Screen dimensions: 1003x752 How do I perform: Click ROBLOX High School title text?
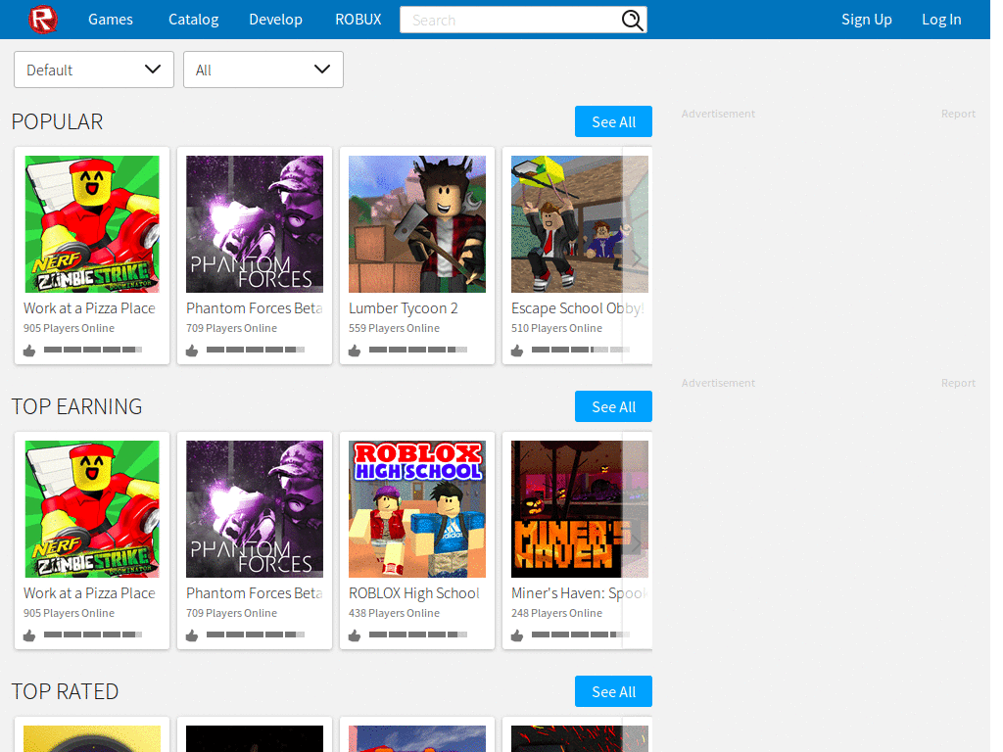[414, 593]
